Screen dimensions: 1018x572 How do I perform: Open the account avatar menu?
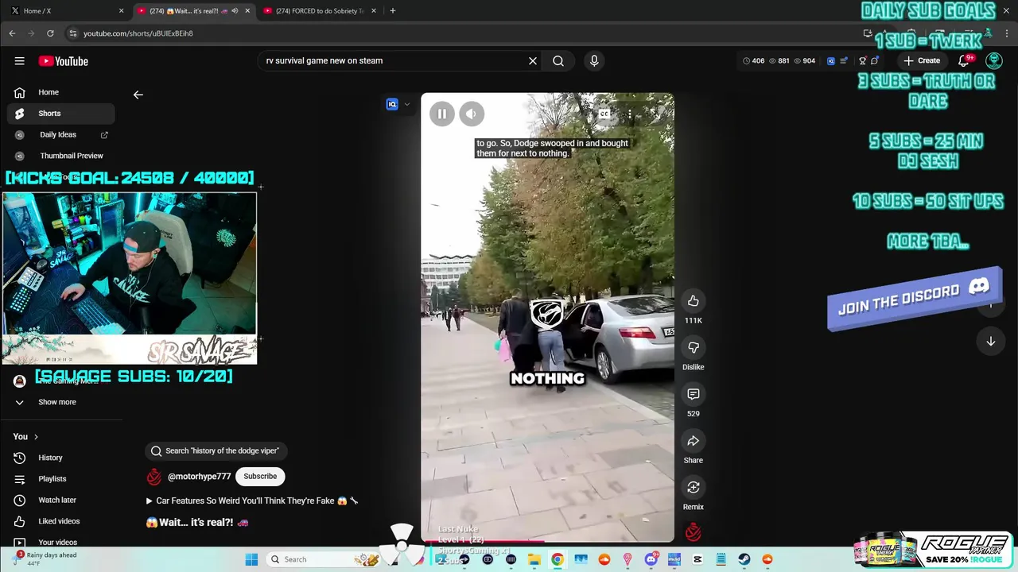[994, 60]
